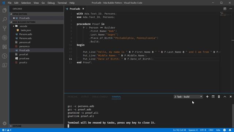Image resolution: width=234 pixels, height=132 pixels.
Task: Open the Debug menu
Action: click(51, 3)
